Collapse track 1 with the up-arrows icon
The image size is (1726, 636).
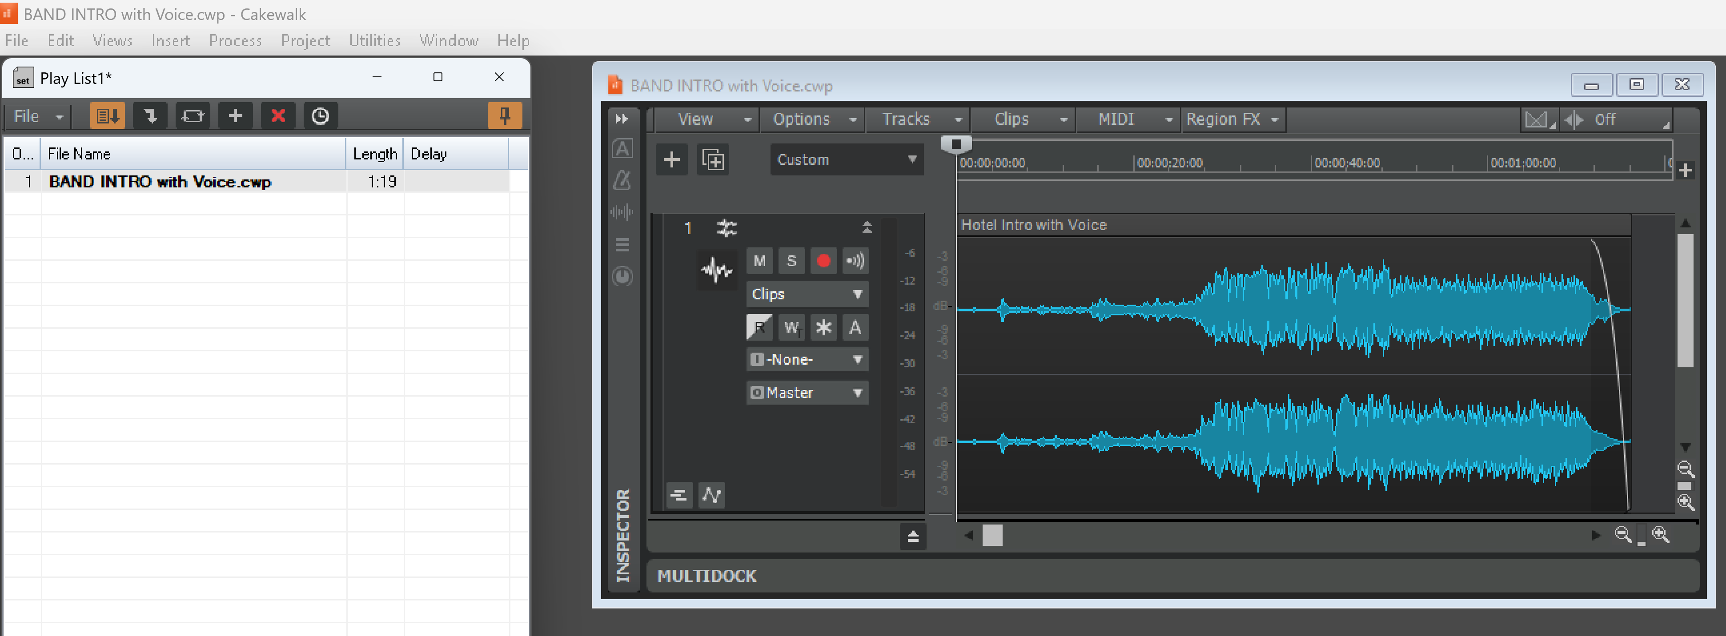point(867,228)
